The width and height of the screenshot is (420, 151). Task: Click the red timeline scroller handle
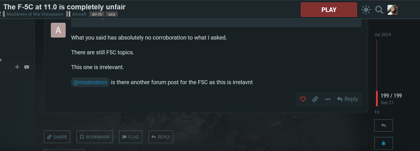(377, 98)
